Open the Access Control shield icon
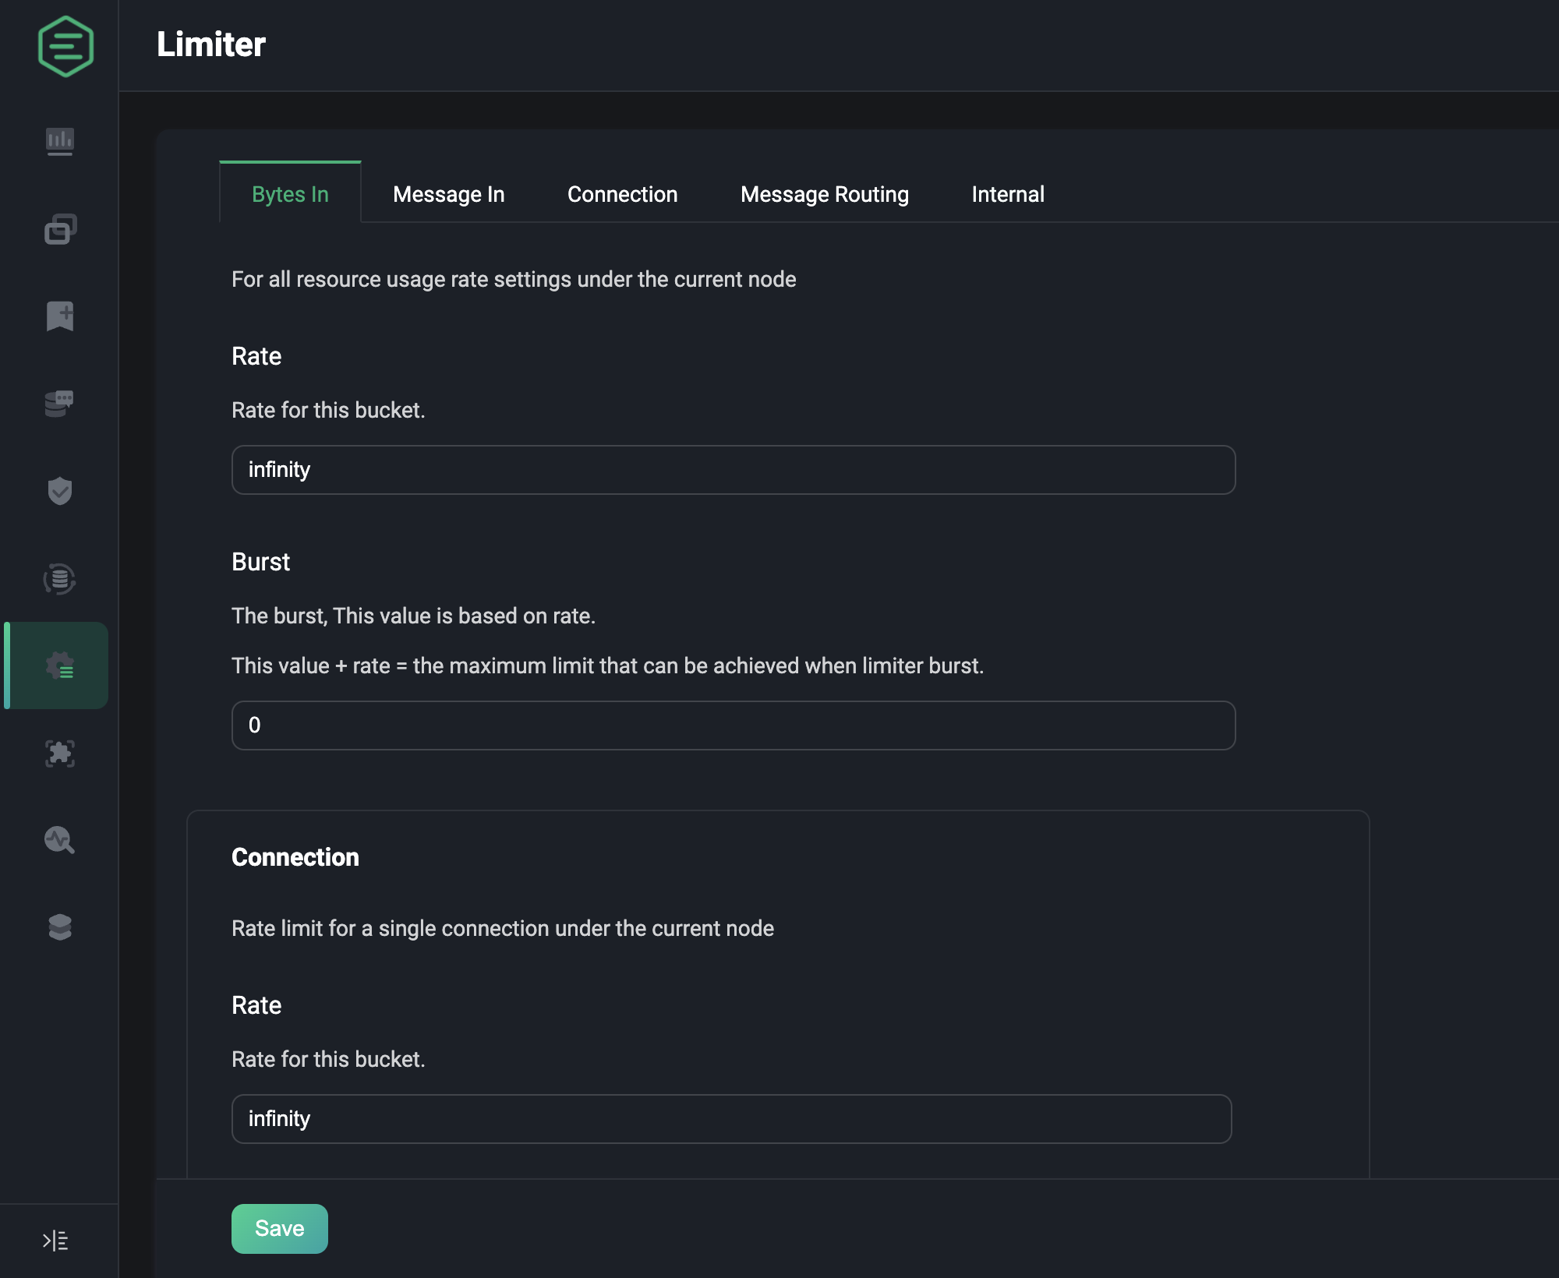The image size is (1559, 1278). [60, 491]
